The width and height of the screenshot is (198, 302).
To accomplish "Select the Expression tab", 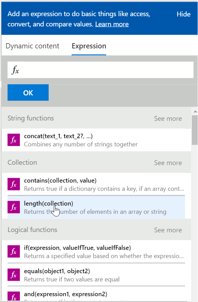I will (x=89, y=46).
